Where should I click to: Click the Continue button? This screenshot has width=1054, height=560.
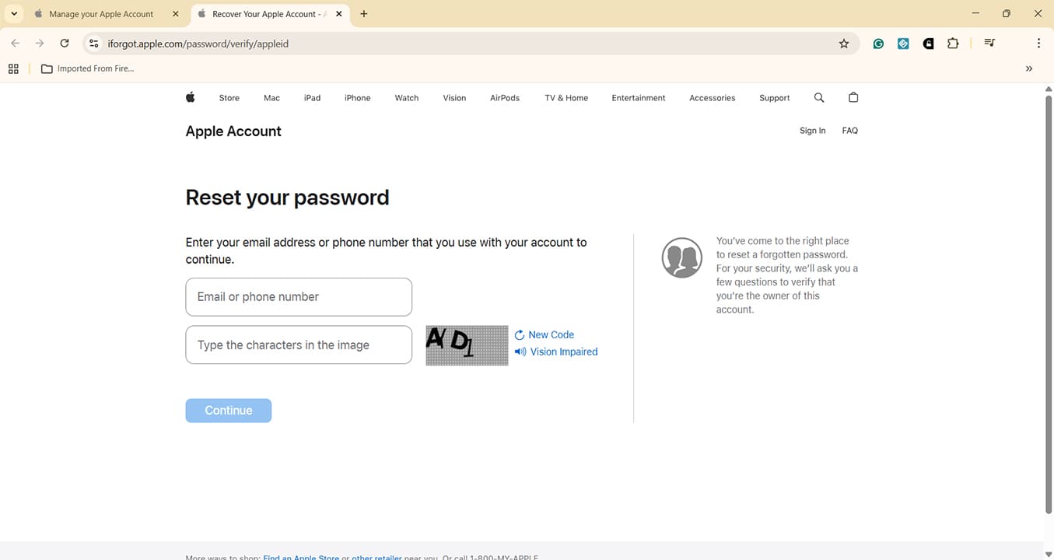229,411
